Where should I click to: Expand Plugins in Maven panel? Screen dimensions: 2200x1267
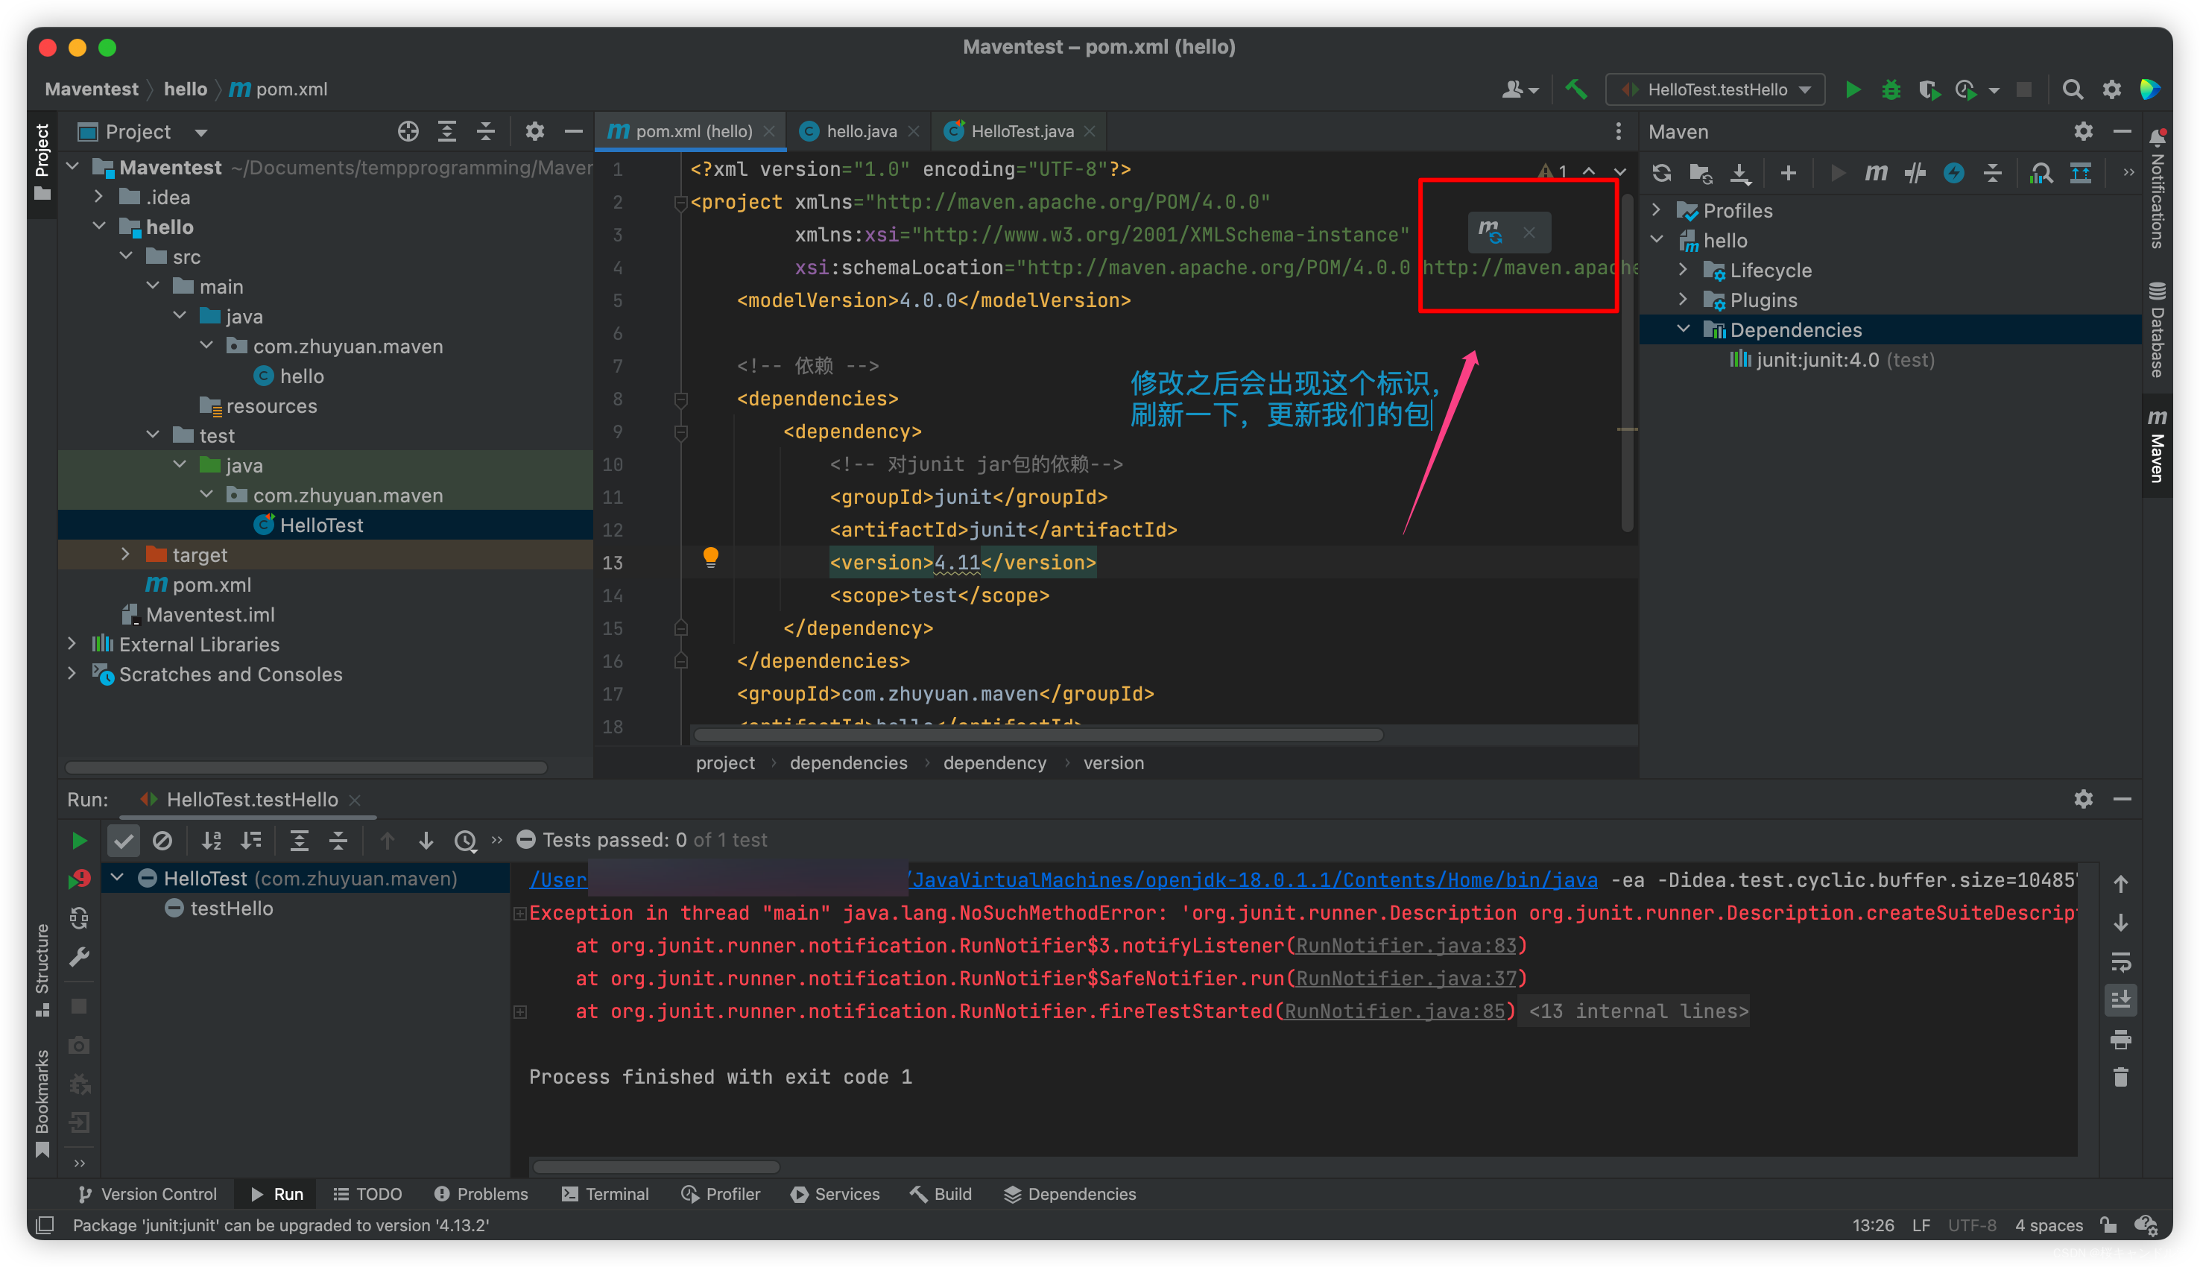coord(1684,300)
